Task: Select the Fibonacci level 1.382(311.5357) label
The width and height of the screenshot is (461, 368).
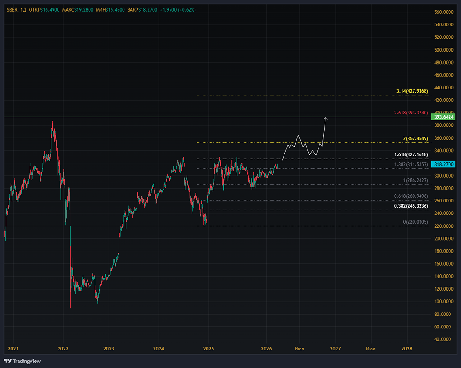Action: point(411,164)
